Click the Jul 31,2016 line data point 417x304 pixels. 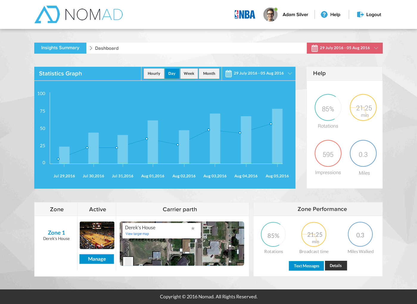click(116, 148)
